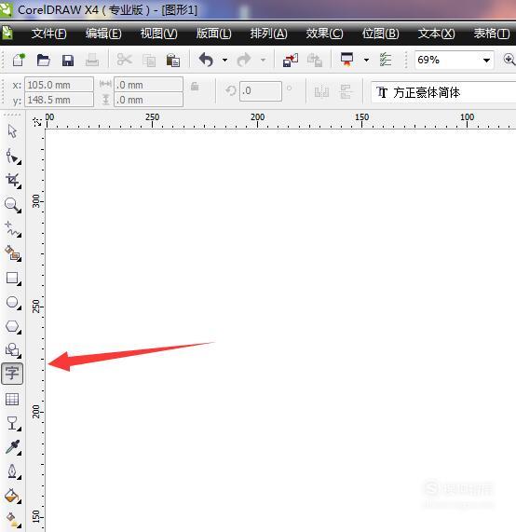Open the 视图(V) menu

click(158, 34)
